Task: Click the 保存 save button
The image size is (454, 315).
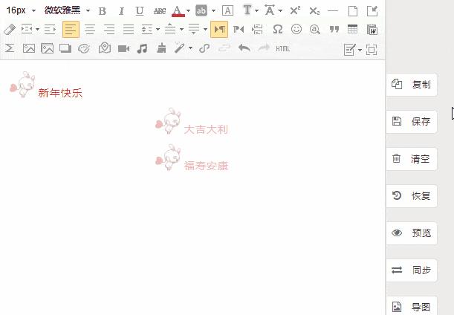Action: click(412, 121)
